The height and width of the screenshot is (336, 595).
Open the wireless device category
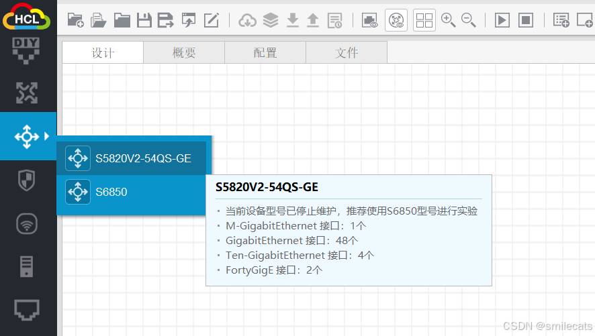point(27,224)
